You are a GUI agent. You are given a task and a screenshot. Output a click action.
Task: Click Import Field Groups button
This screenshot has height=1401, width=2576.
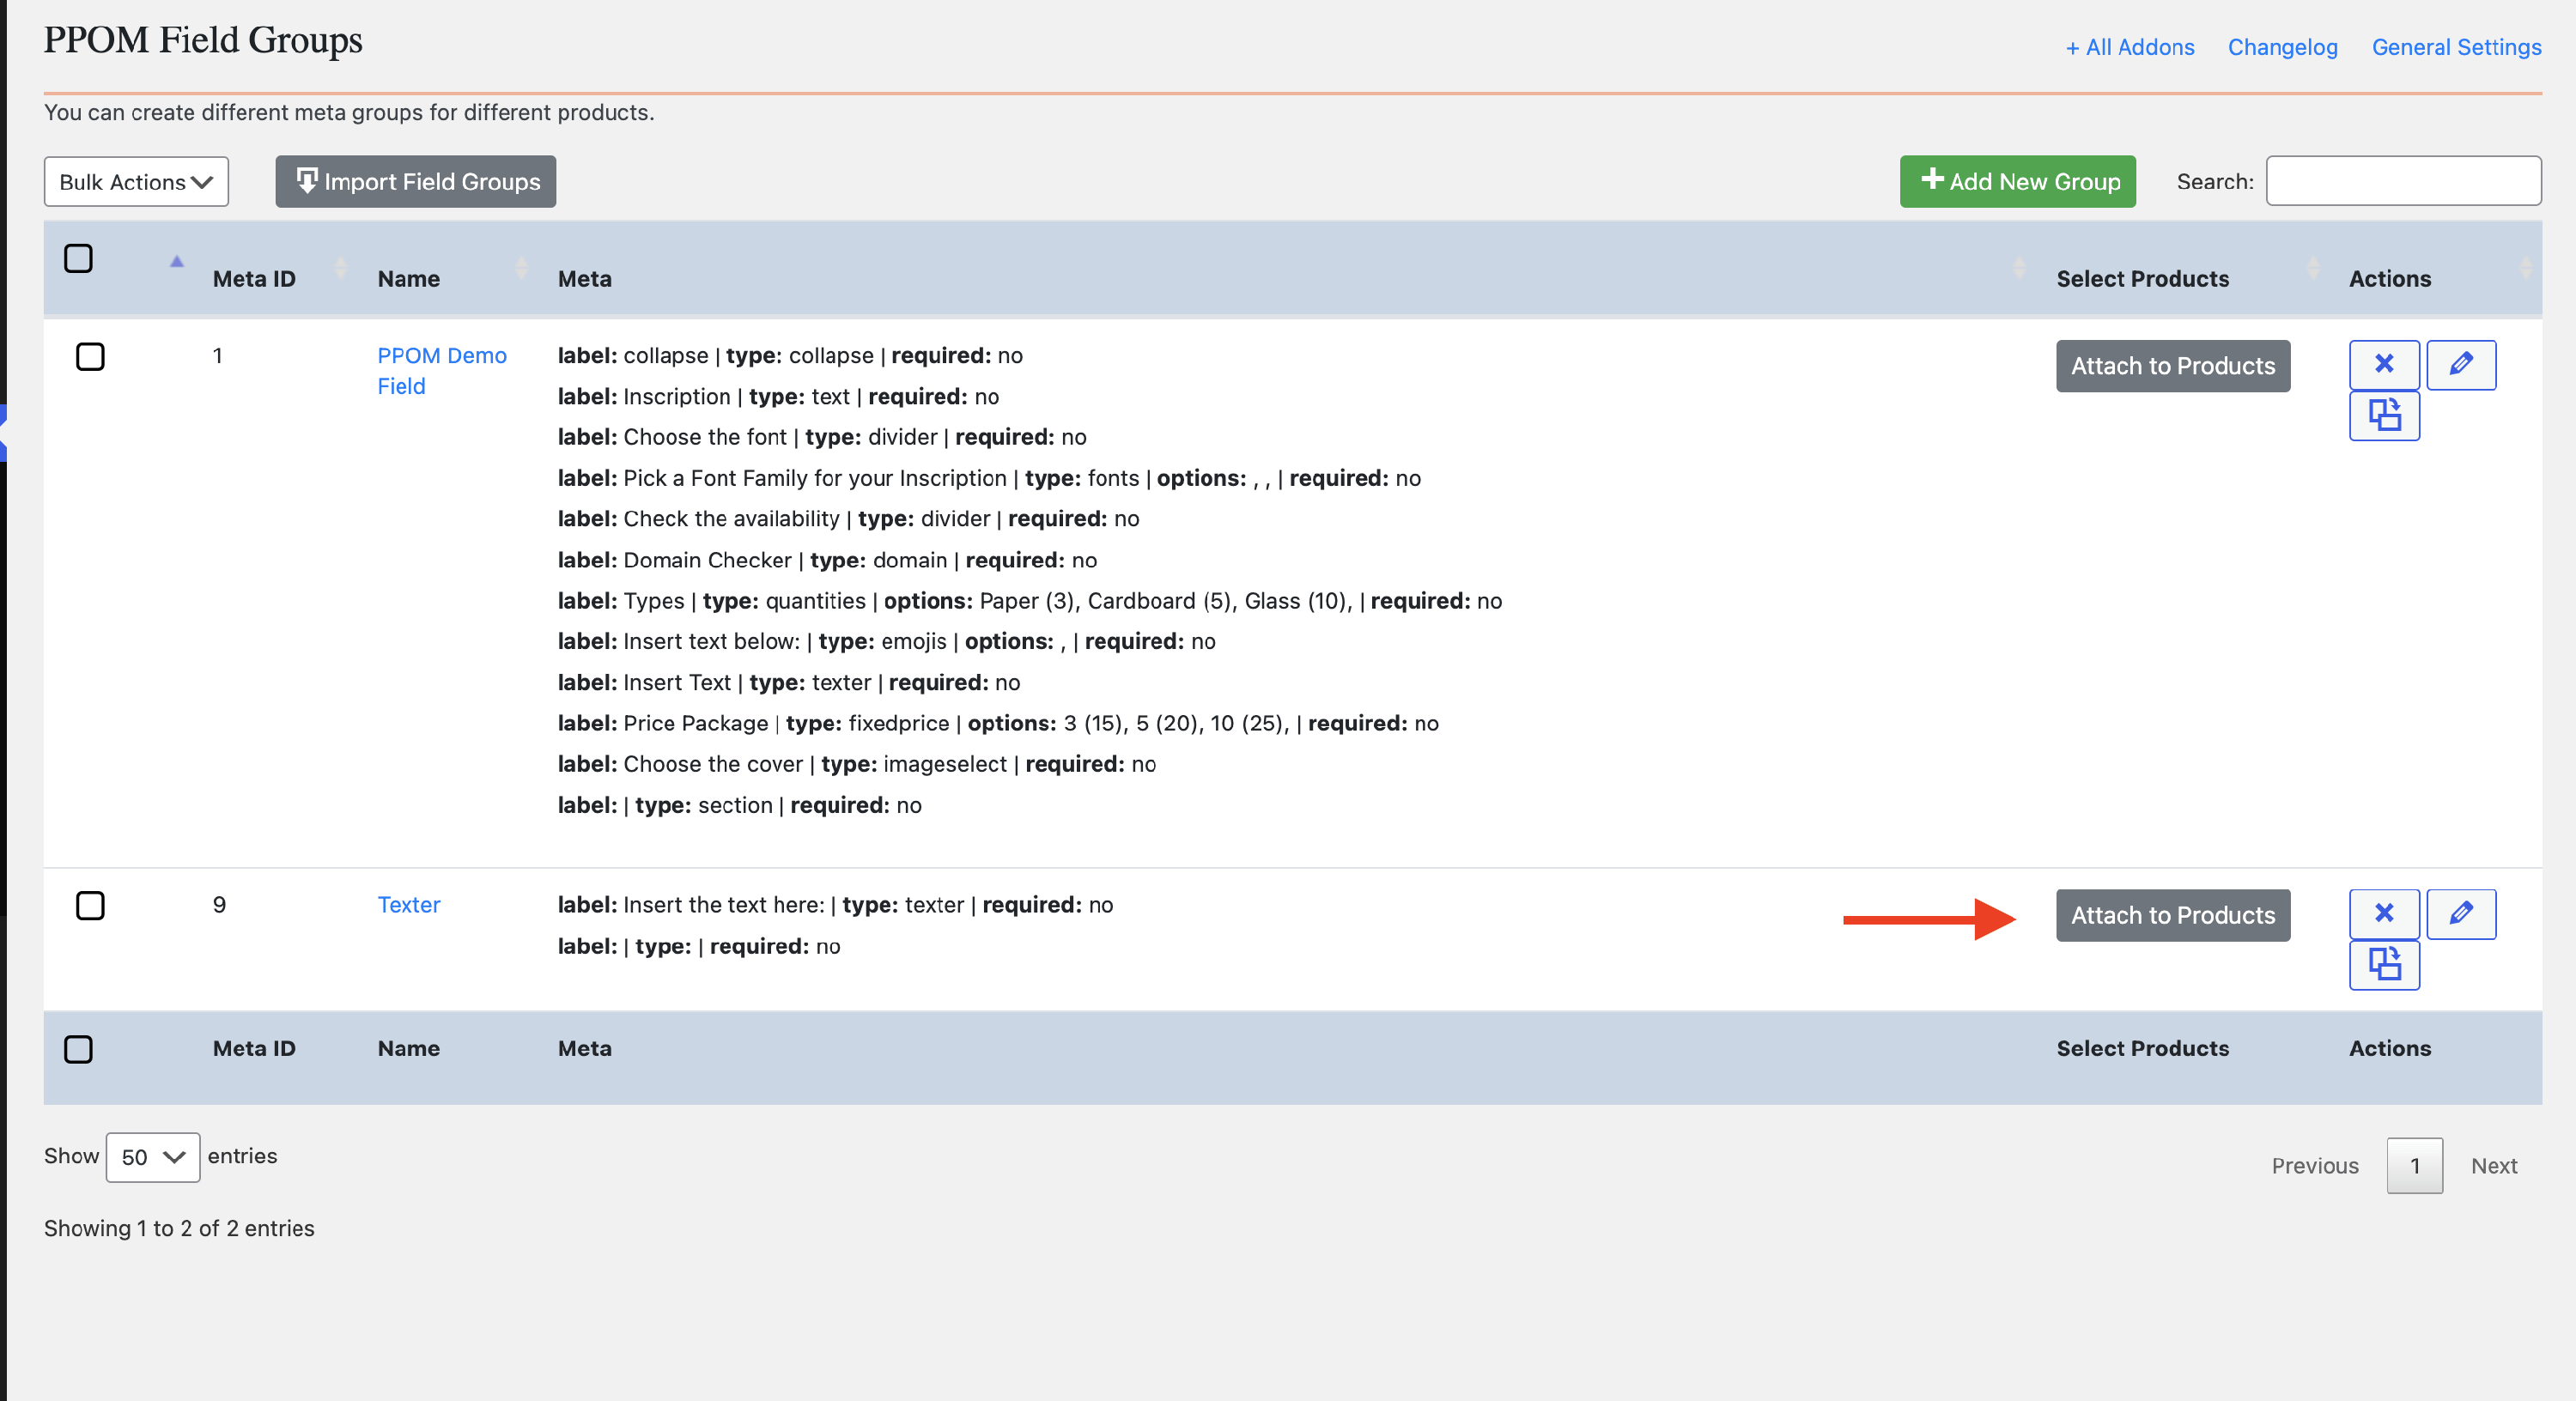coord(415,181)
